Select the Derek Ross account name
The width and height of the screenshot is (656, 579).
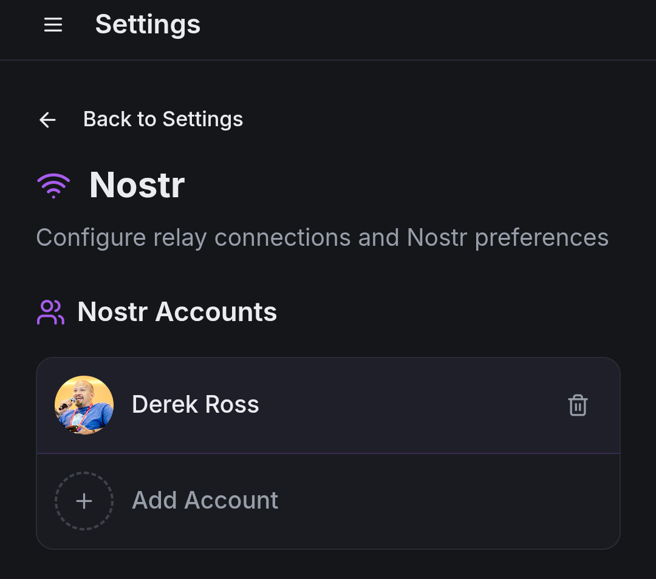[x=195, y=404]
